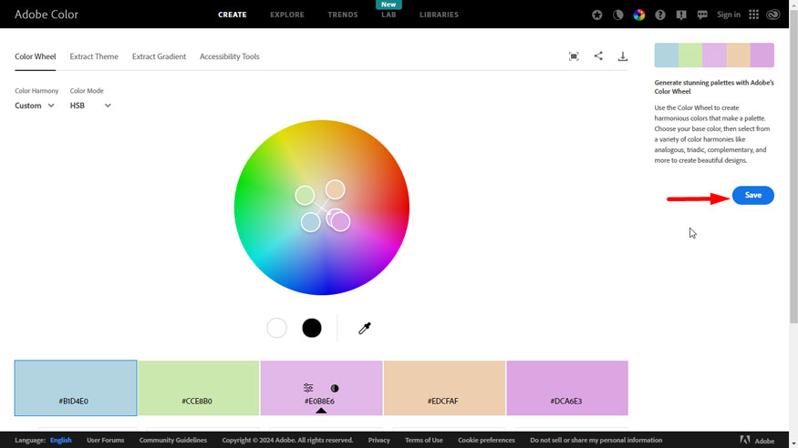798x448 pixels.
Task: Switch to the Accessibility Tools tab
Action: point(230,56)
